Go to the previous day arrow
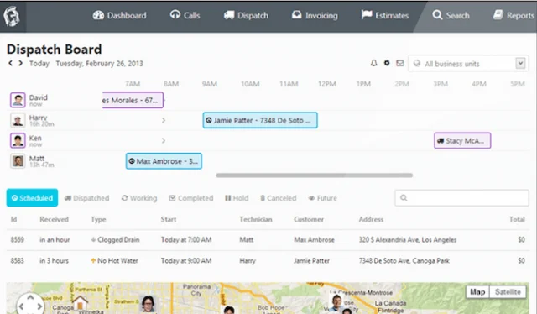The height and width of the screenshot is (314, 537). click(x=11, y=64)
